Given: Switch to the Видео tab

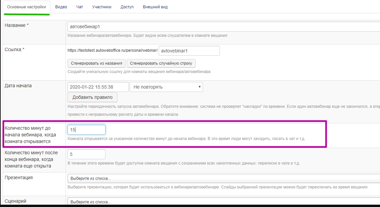Looking at the screenshot, I should pyautogui.click(x=61, y=7).
